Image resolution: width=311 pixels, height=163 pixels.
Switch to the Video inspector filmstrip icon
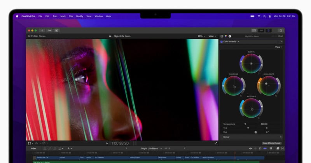point(222,36)
